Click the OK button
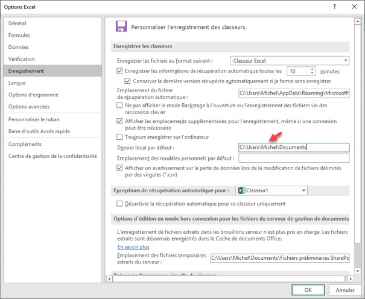The height and width of the screenshot is (299, 365). (x=308, y=289)
